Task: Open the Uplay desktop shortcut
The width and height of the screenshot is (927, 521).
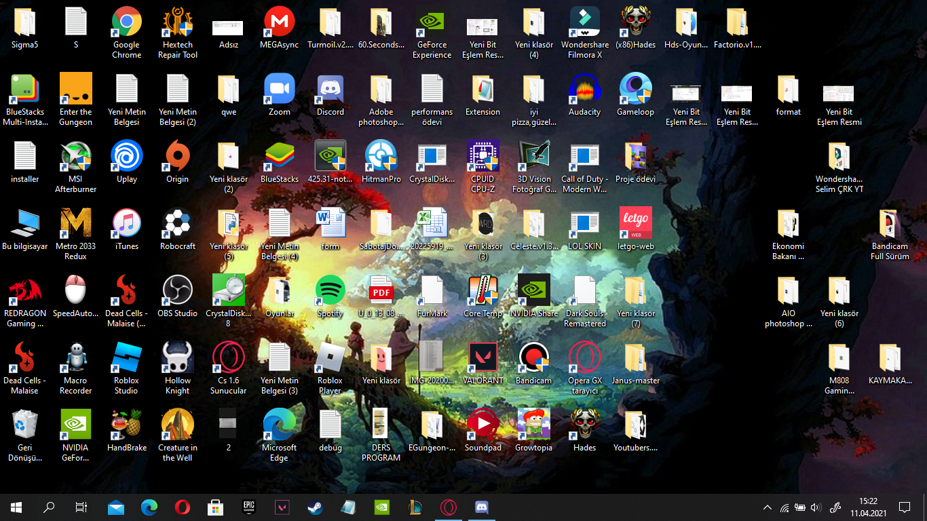Action: pos(127,162)
